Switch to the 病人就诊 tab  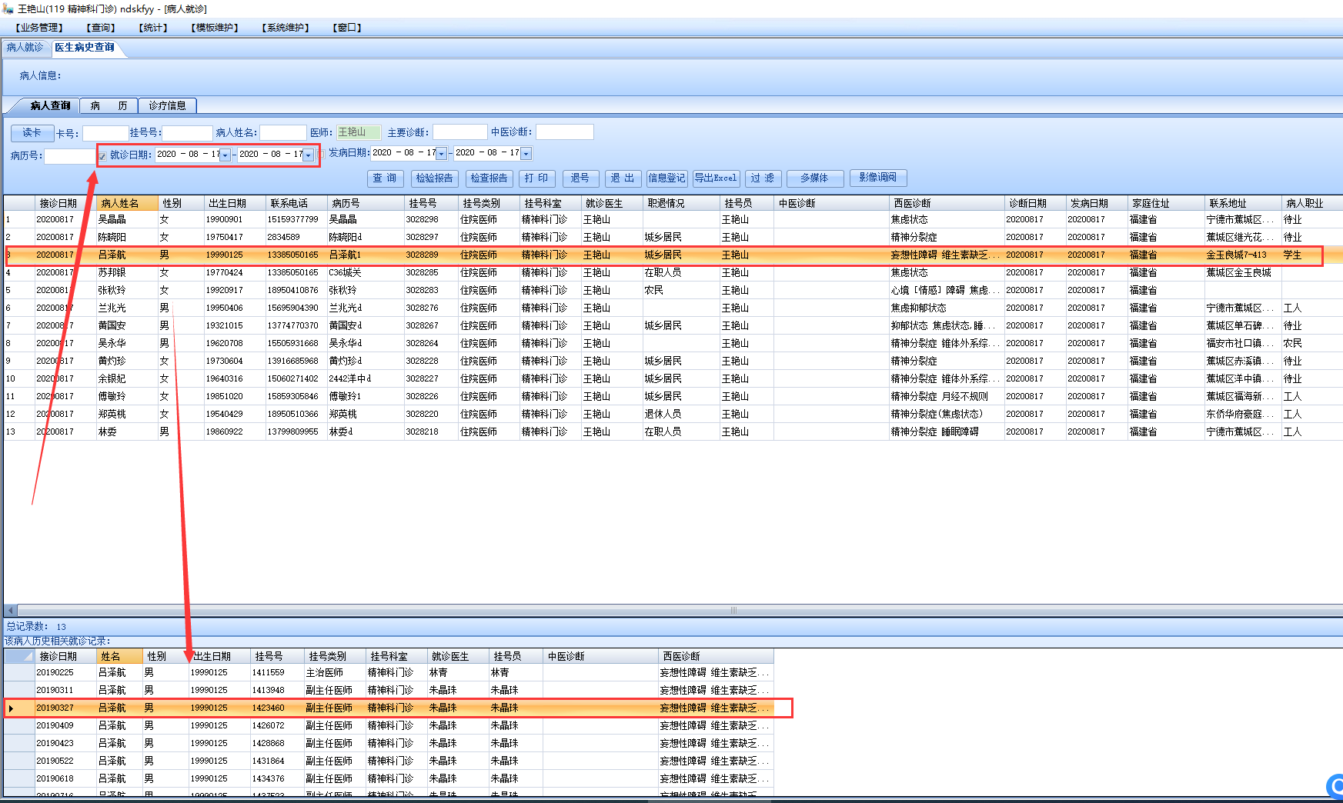click(x=25, y=48)
